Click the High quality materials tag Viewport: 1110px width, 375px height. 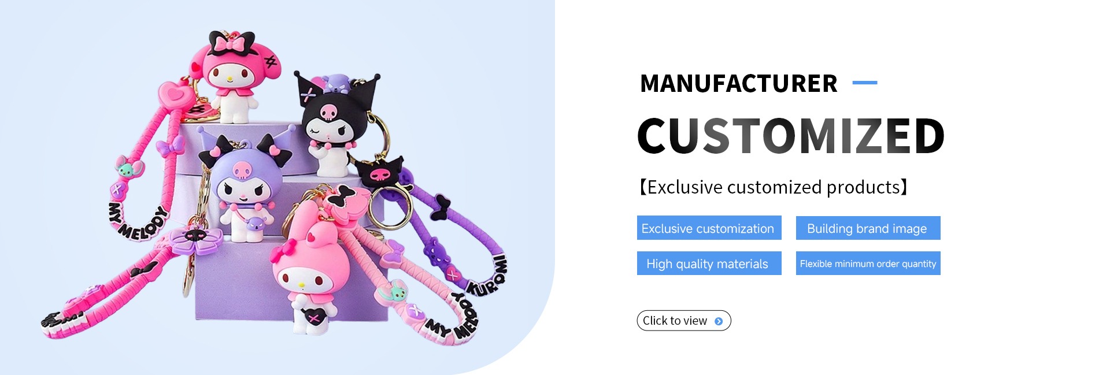(709, 263)
